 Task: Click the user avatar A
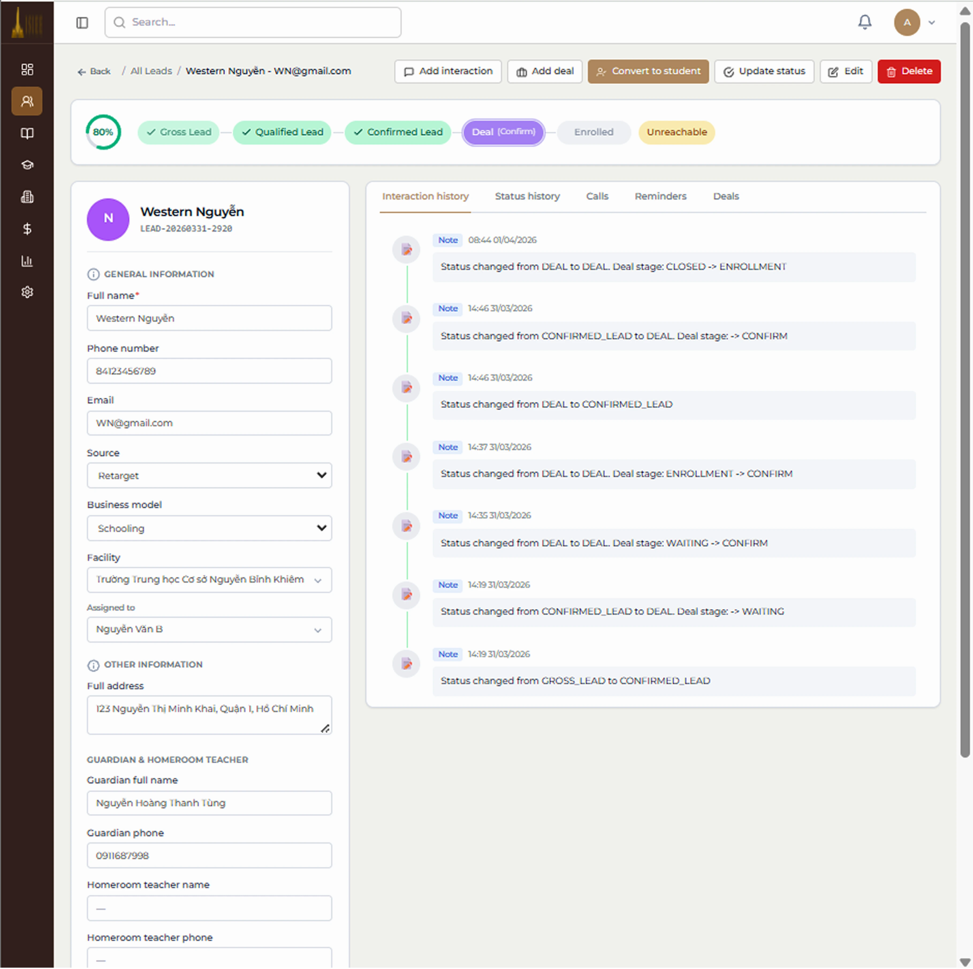coord(907,22)
